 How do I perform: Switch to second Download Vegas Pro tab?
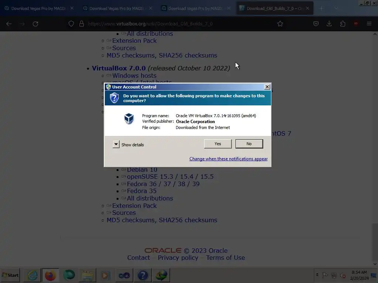(117, 8)
